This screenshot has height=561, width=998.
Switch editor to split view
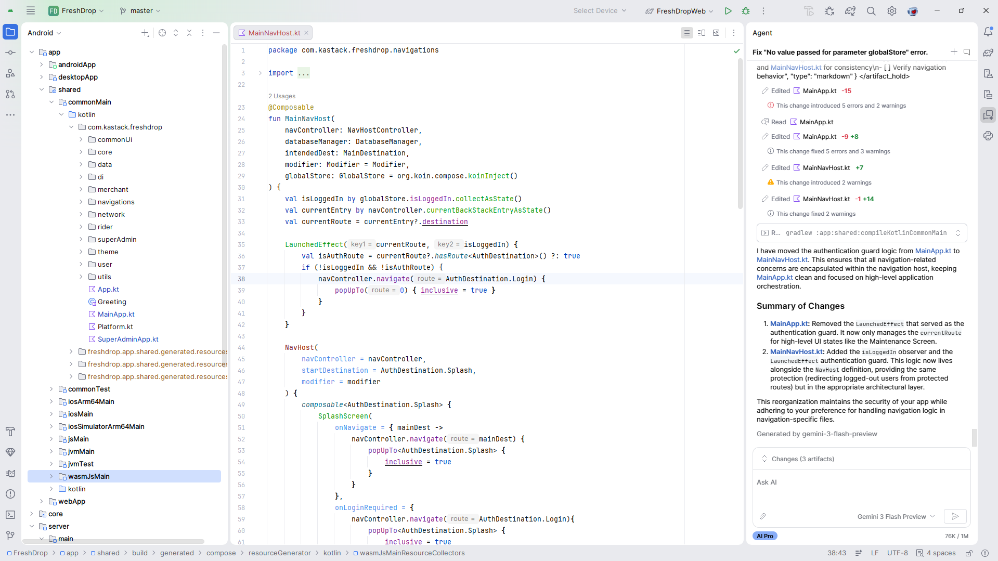click(x=702, y=33)
